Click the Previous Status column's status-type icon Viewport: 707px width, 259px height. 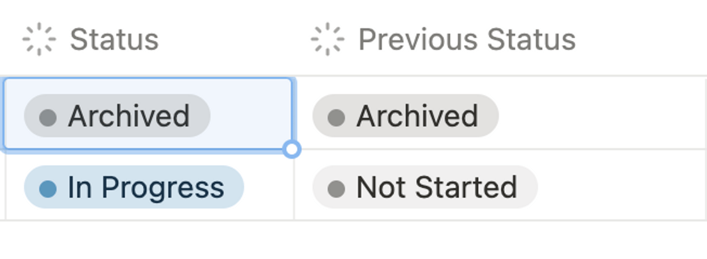(327, 39)
